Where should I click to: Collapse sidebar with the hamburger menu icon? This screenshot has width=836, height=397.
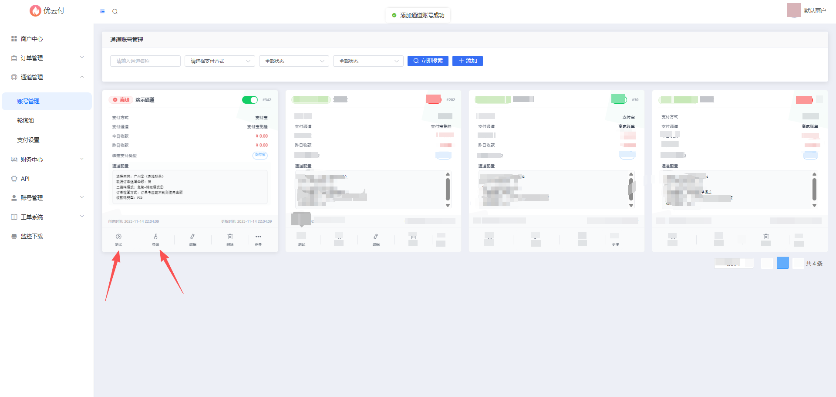click(x=102, y=11)
